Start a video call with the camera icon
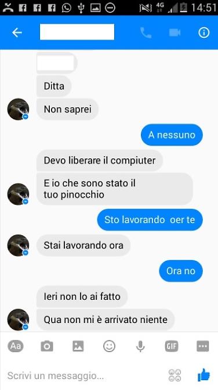This screenshot has height=390, width=218. 175,33
